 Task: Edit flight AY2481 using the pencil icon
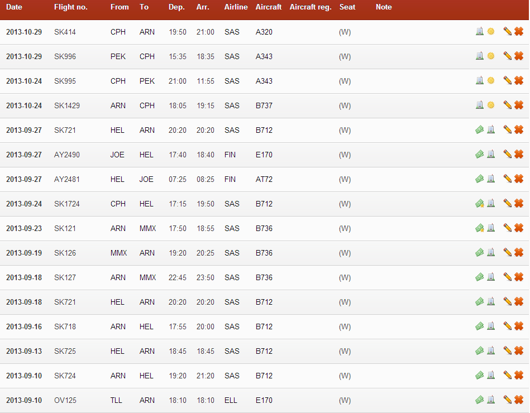coord(507,179)
